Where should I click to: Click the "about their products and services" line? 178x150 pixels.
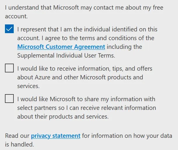point(63,117)
